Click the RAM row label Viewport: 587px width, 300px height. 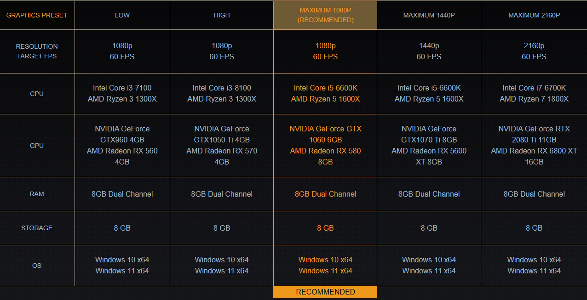pos(37,194)
